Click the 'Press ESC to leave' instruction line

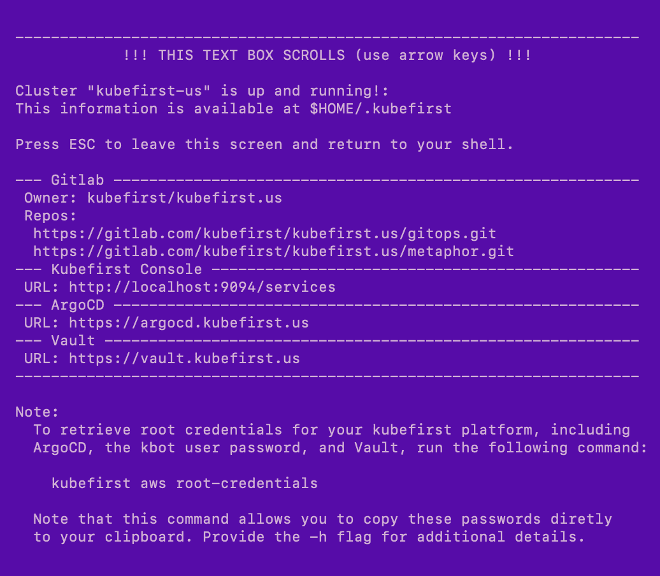coord(264,145)
